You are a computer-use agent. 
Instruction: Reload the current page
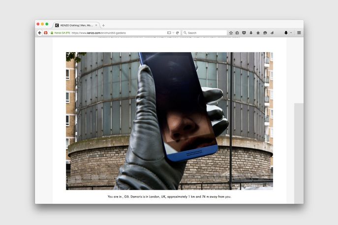[x=177, y=33]
